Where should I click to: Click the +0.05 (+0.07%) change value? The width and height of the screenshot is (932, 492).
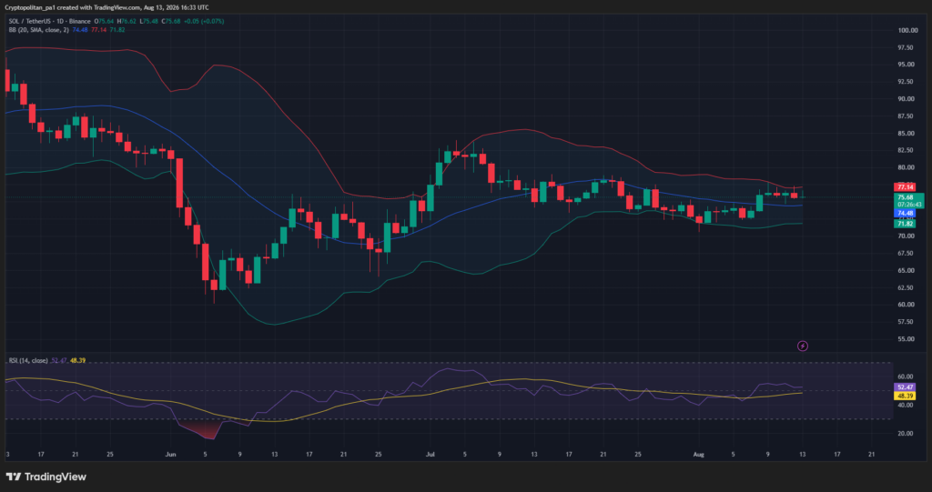pos(204,22)
